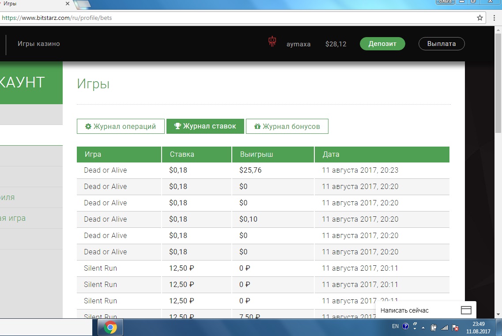Click the Chrome taskbar icon
This screenshot has width=502, height=336.
(110, 327)
